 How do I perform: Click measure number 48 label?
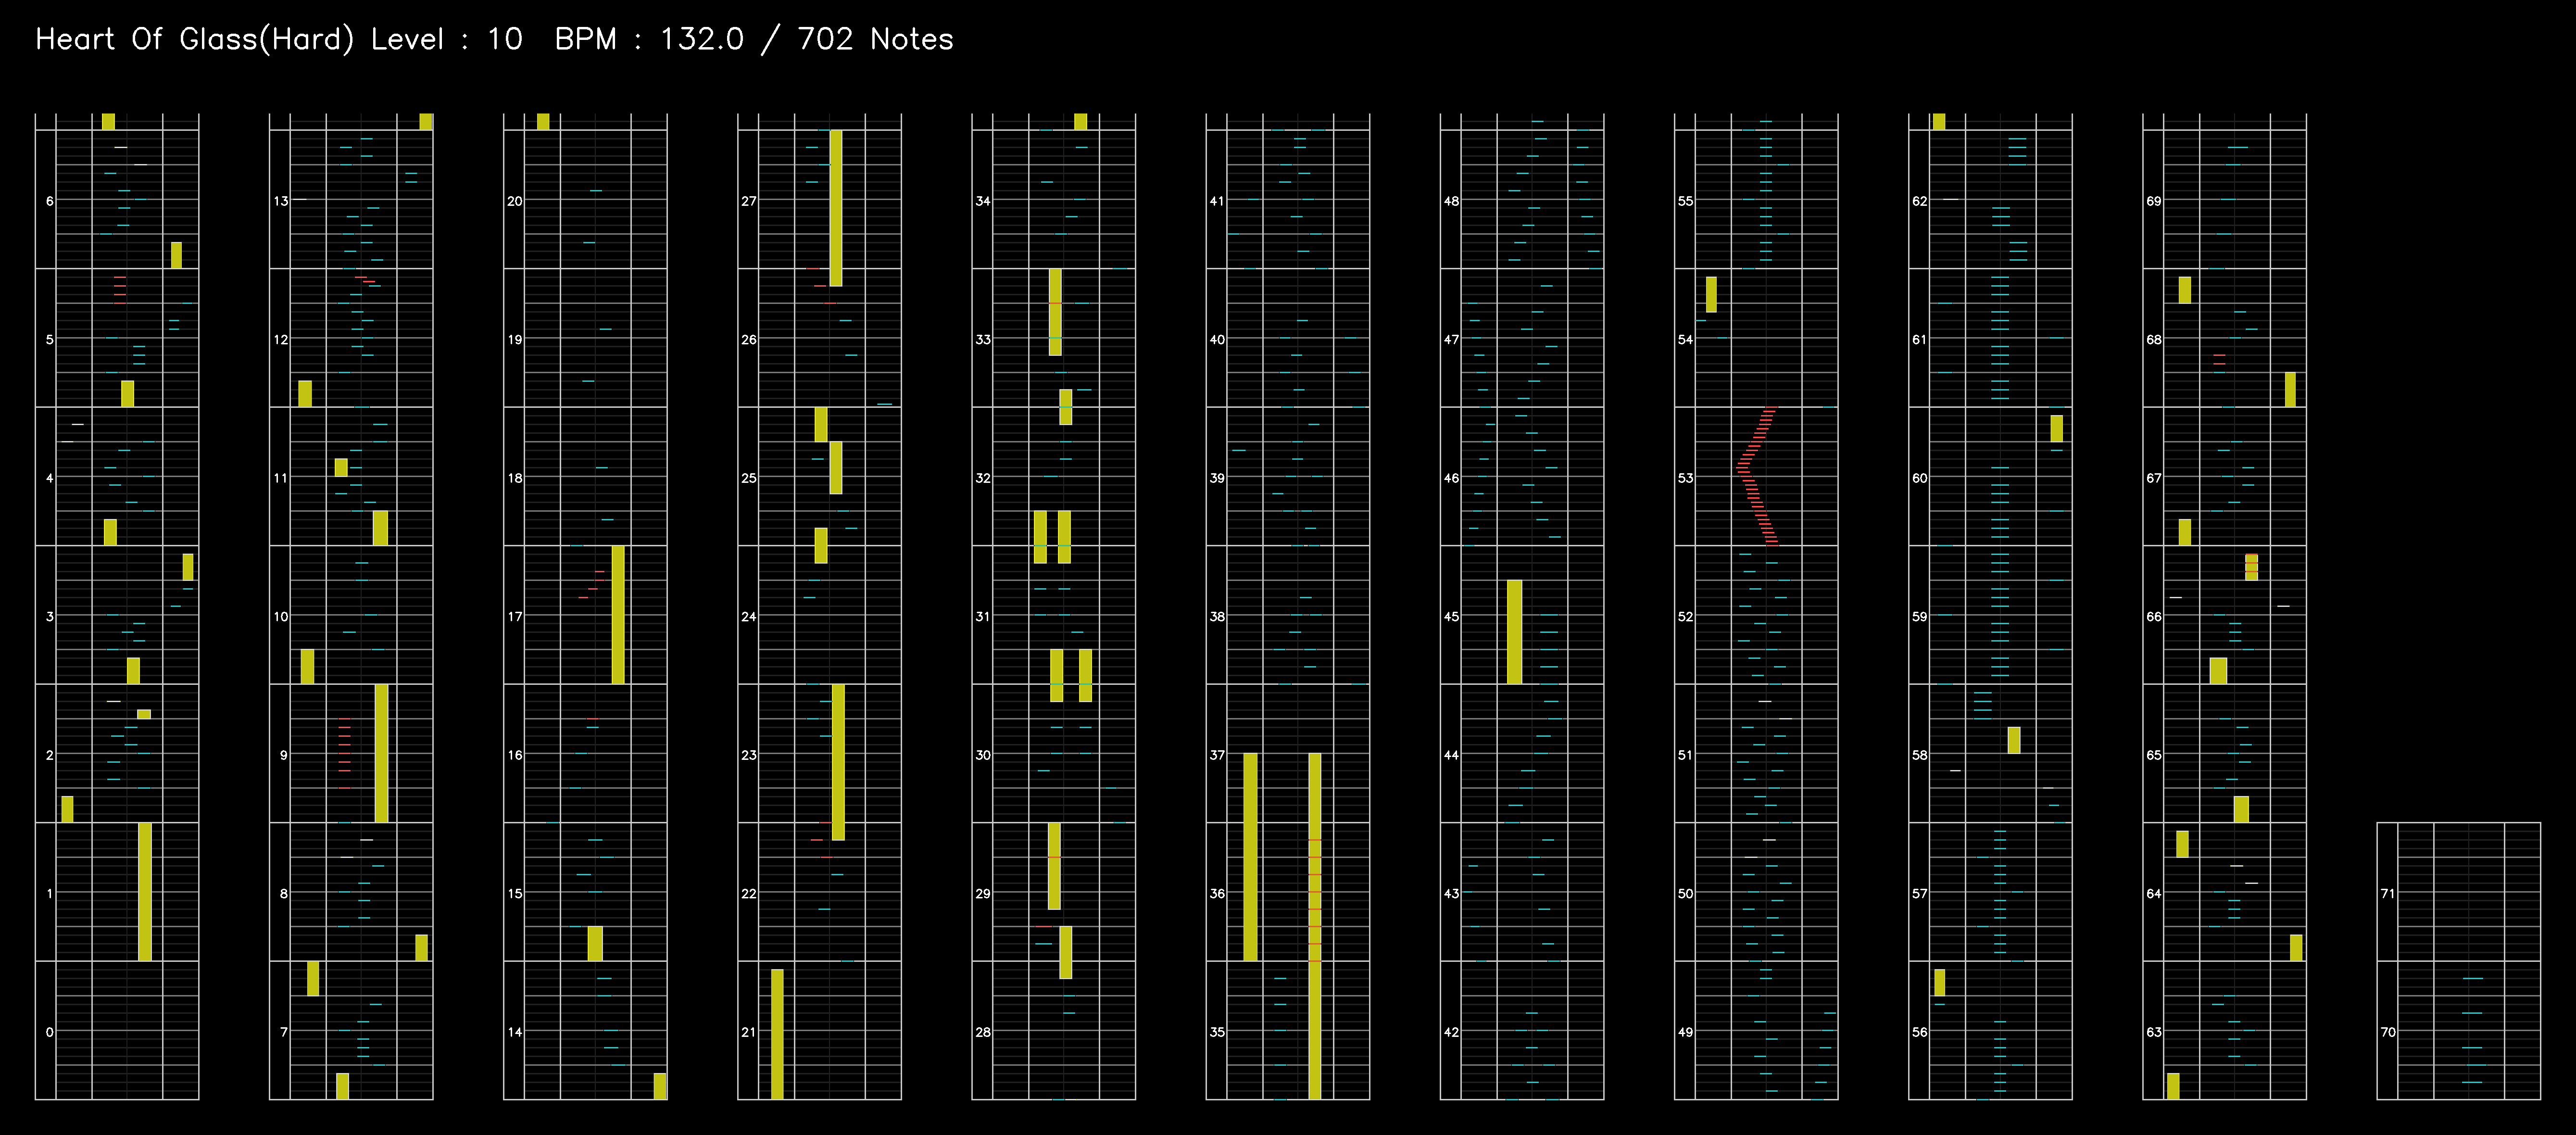click(1451, 201)
